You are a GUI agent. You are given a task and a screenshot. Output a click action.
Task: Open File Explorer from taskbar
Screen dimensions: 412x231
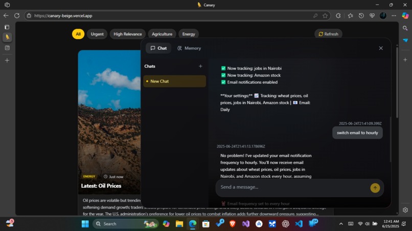[x=179, y=224]
